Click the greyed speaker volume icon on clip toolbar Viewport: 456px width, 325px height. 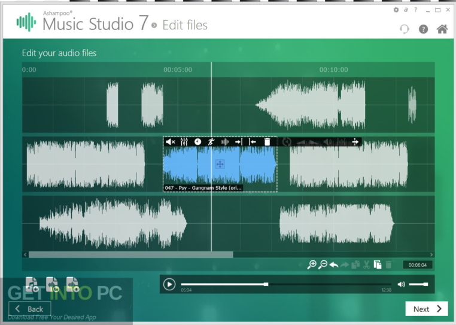327,142
